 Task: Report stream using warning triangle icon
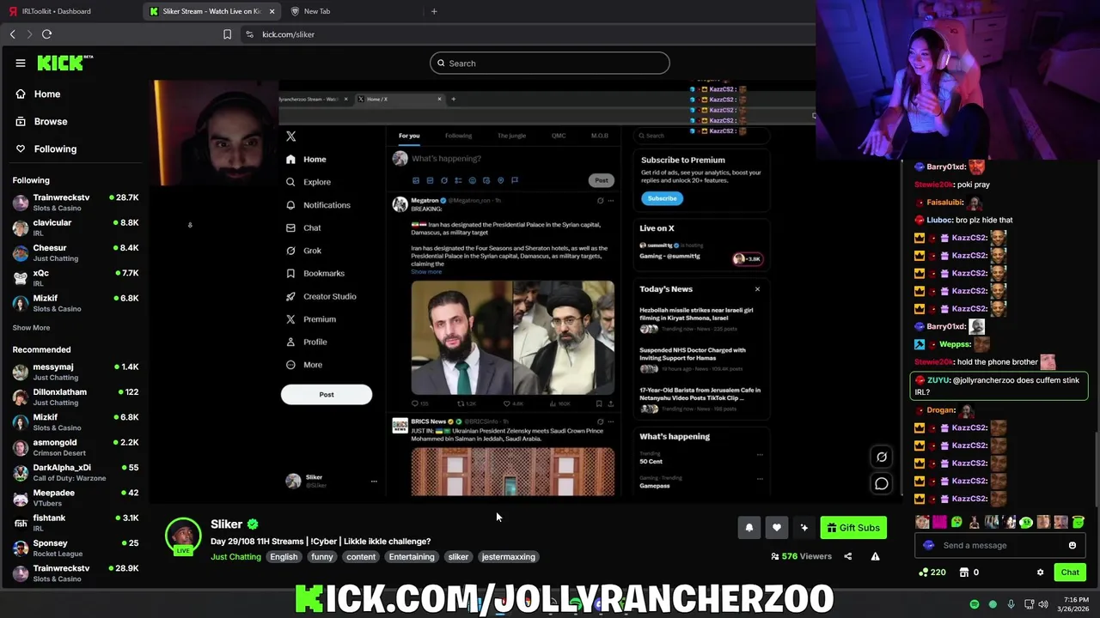coord(876,556)
